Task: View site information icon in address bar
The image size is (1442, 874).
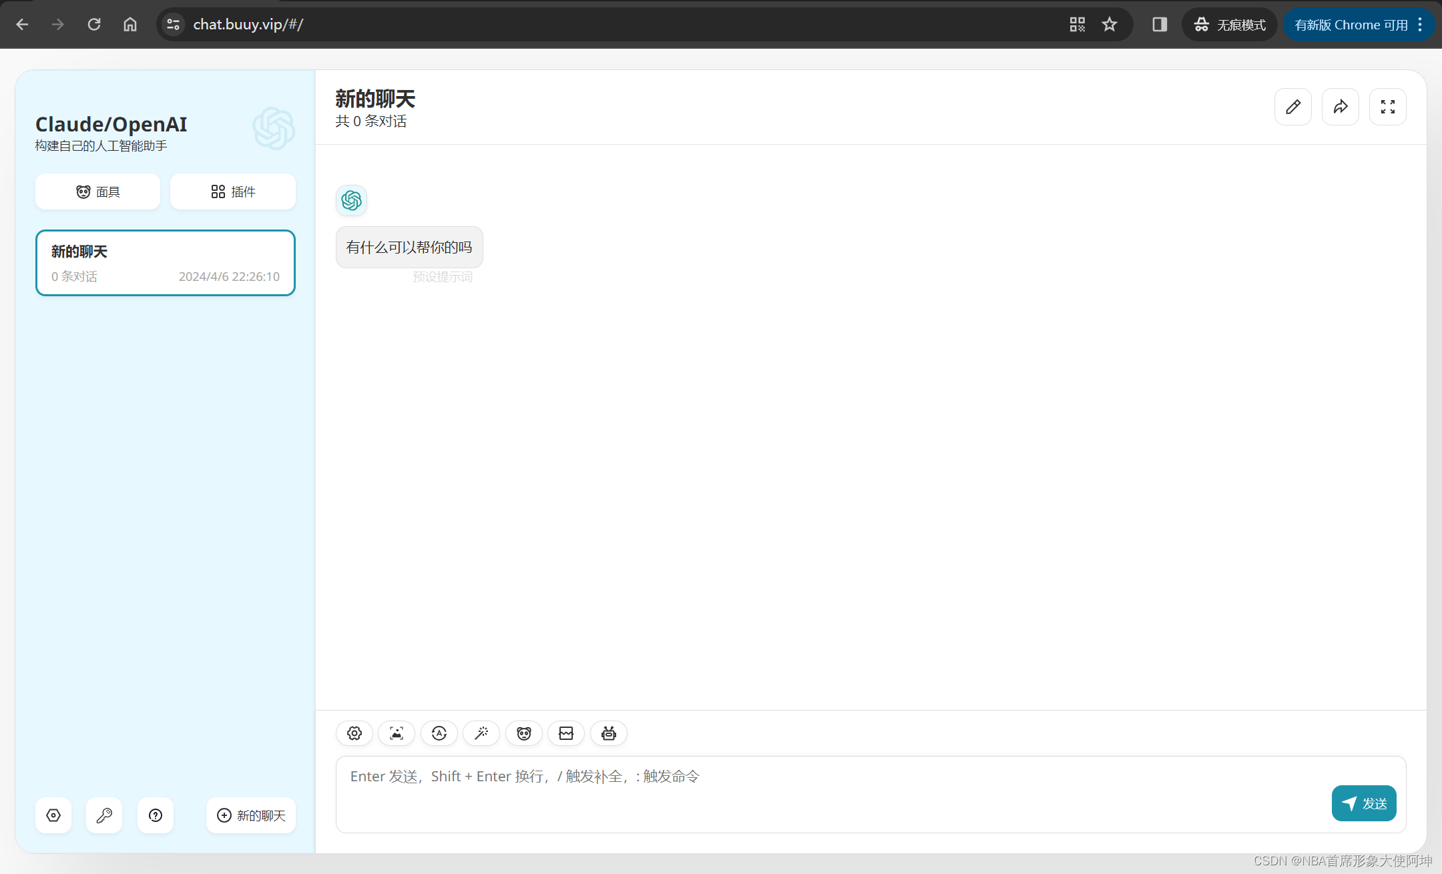Action: [174, 25]
